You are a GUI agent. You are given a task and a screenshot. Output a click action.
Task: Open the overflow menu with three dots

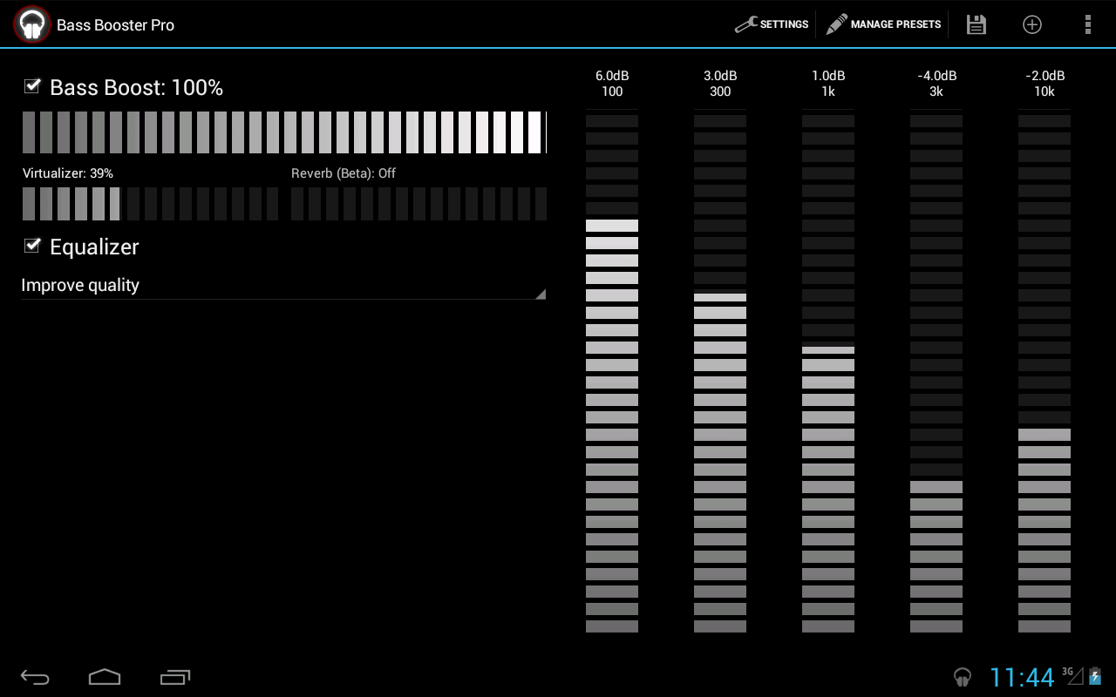click(1087, 24)
